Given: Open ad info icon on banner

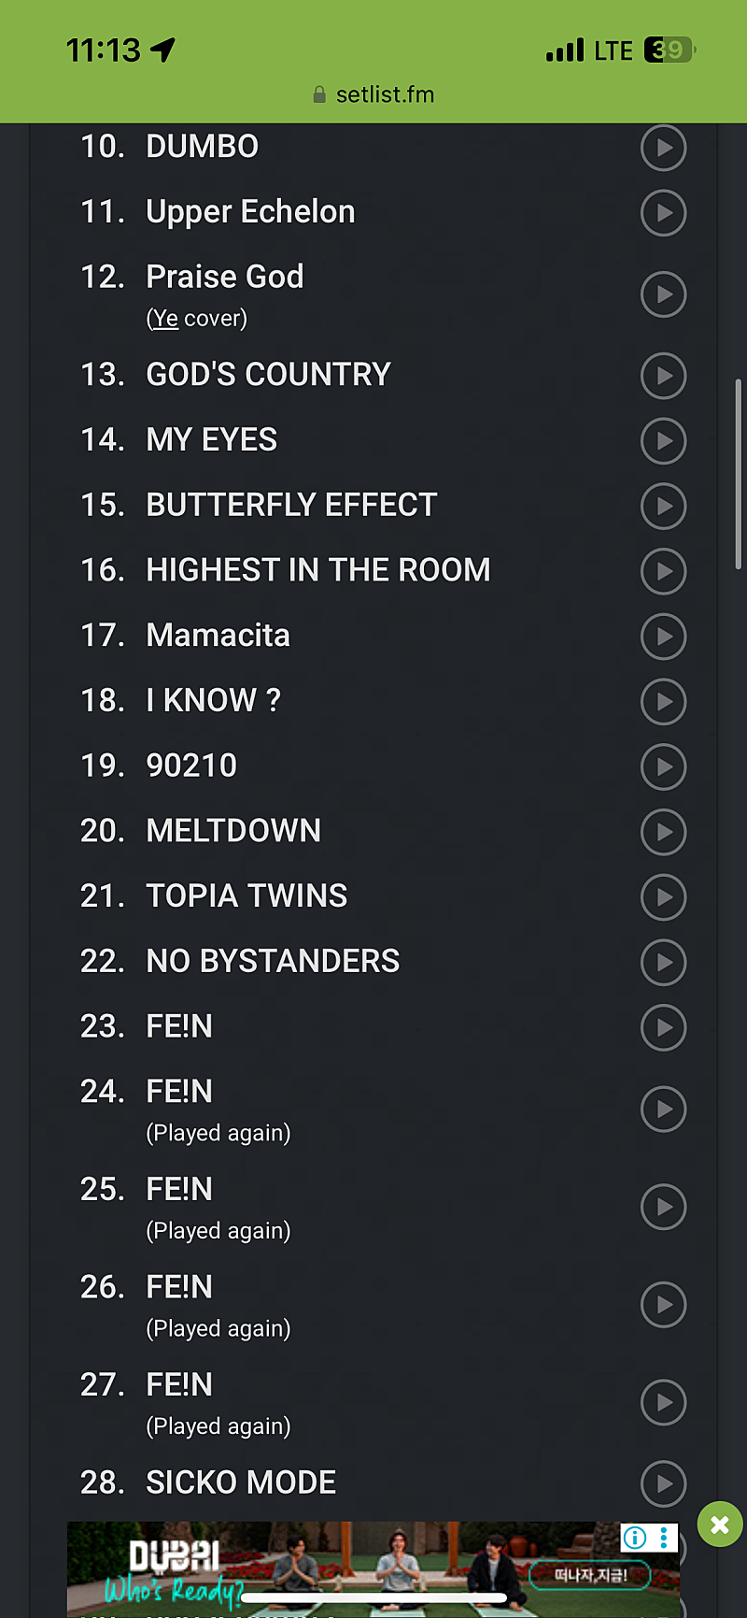Looking at the screenshot, I should [x=635, y=1538].
